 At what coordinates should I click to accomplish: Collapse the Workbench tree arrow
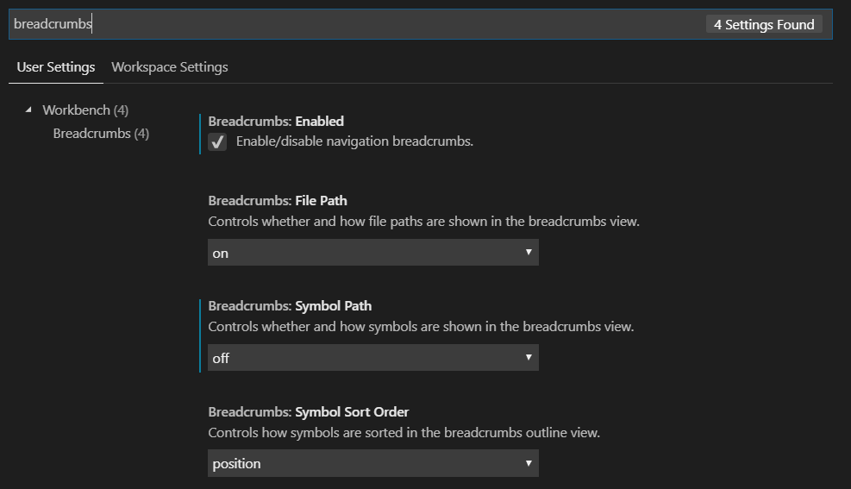(29, 110)
